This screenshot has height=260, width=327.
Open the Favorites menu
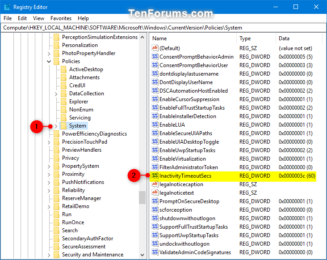point(61,18)
